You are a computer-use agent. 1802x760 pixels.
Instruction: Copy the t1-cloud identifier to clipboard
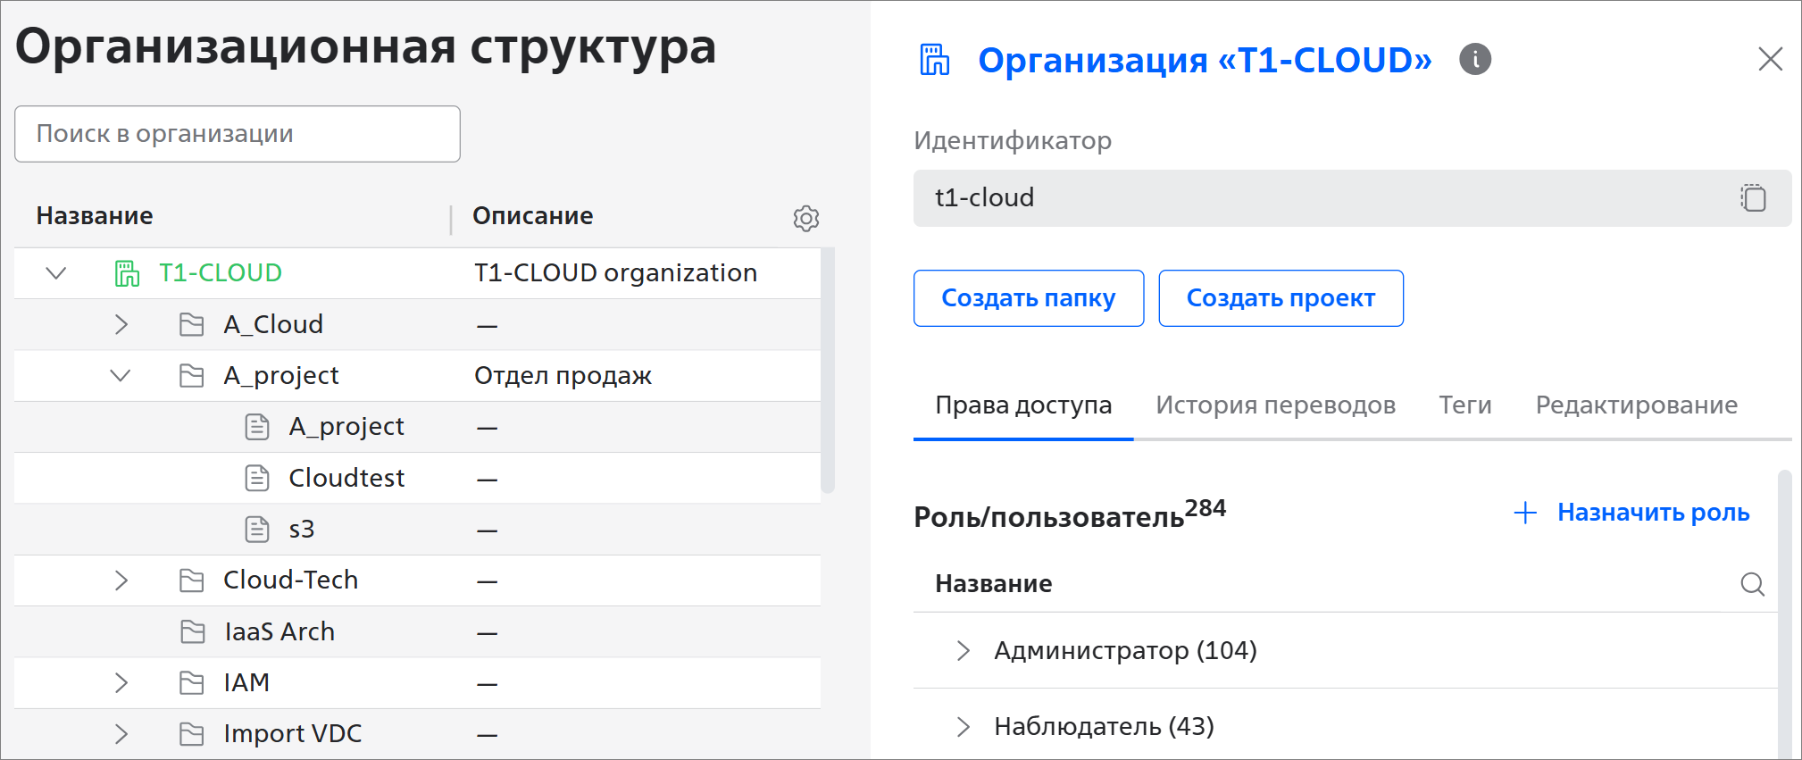tap(1752, 197)
